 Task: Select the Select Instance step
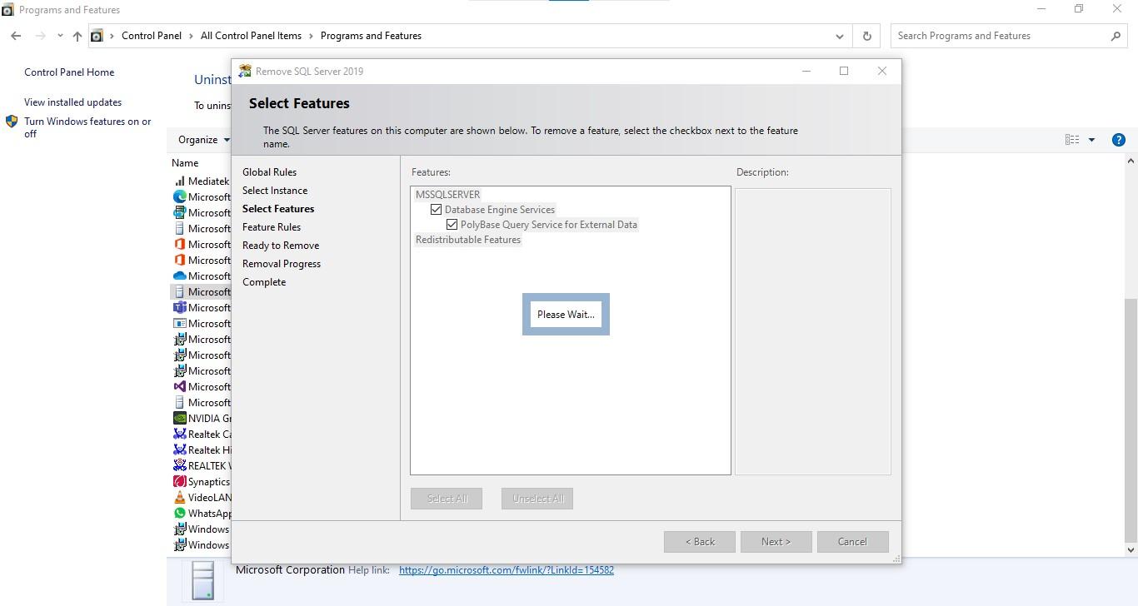click(275, 191)
